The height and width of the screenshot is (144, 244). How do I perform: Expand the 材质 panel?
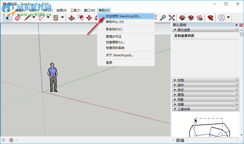pyautogui.click(x=175, y=80)
